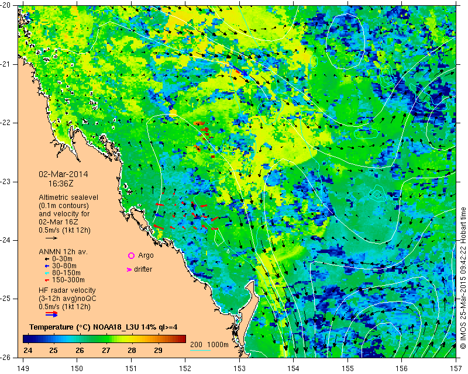Click the '29' color bar tick label
The image size is (468, 374).
[x=158, y=350]
